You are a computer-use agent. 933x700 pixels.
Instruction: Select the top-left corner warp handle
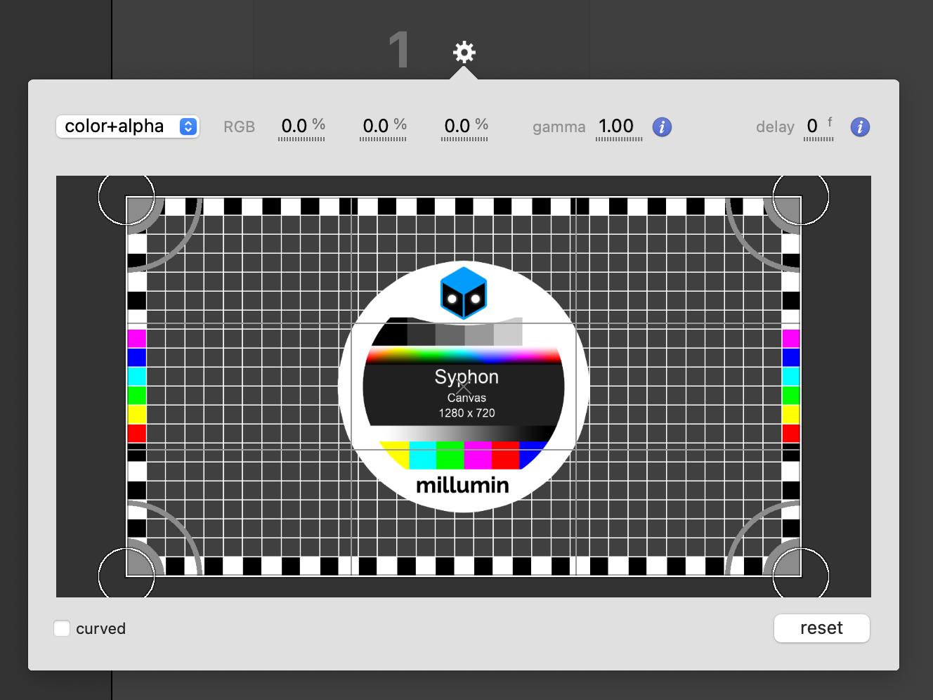126,197
